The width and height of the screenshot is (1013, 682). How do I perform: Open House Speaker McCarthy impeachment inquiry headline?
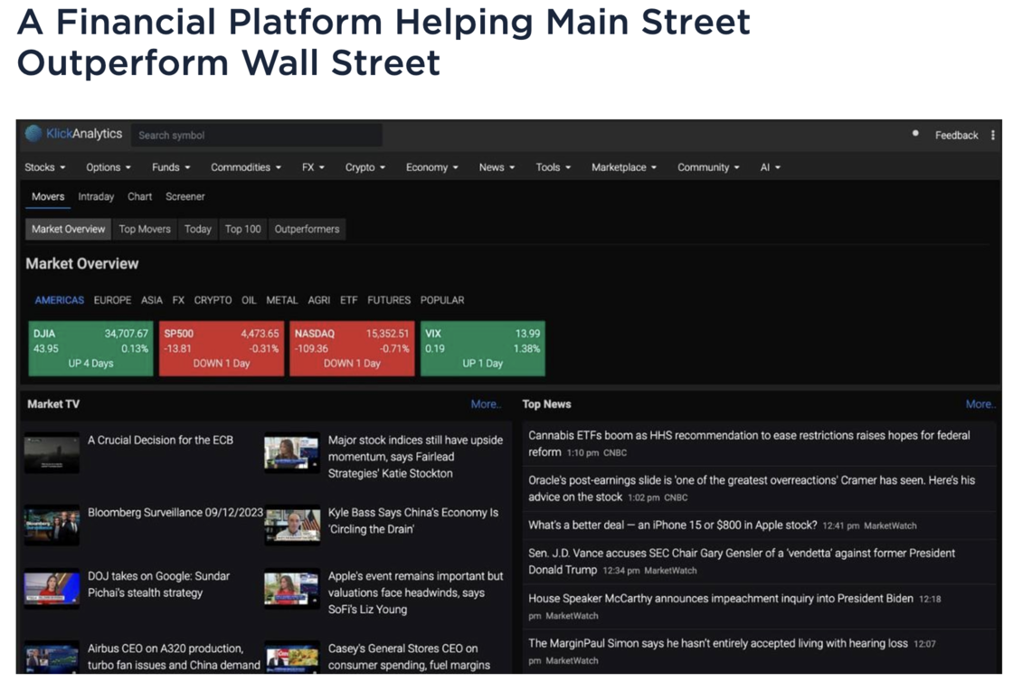[x=720, y=598]
